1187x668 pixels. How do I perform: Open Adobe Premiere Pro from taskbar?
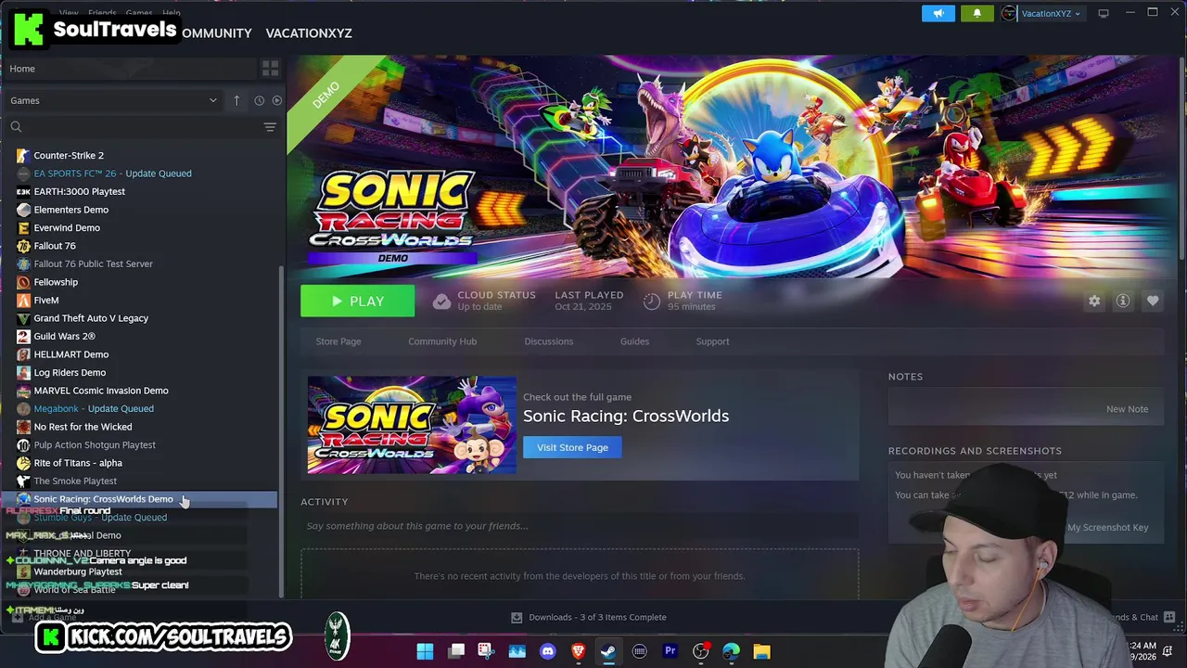(670, 651)
